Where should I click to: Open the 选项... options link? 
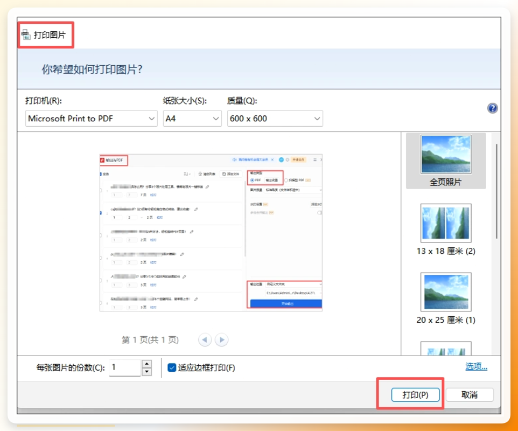point(476,366)
